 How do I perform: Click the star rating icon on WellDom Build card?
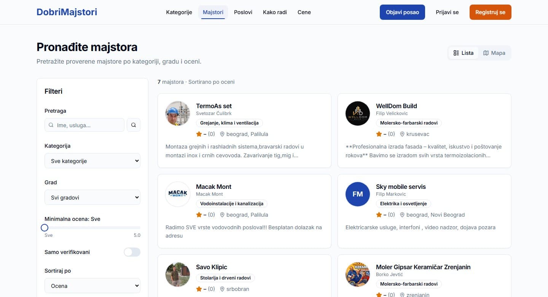tap(379, 134)
